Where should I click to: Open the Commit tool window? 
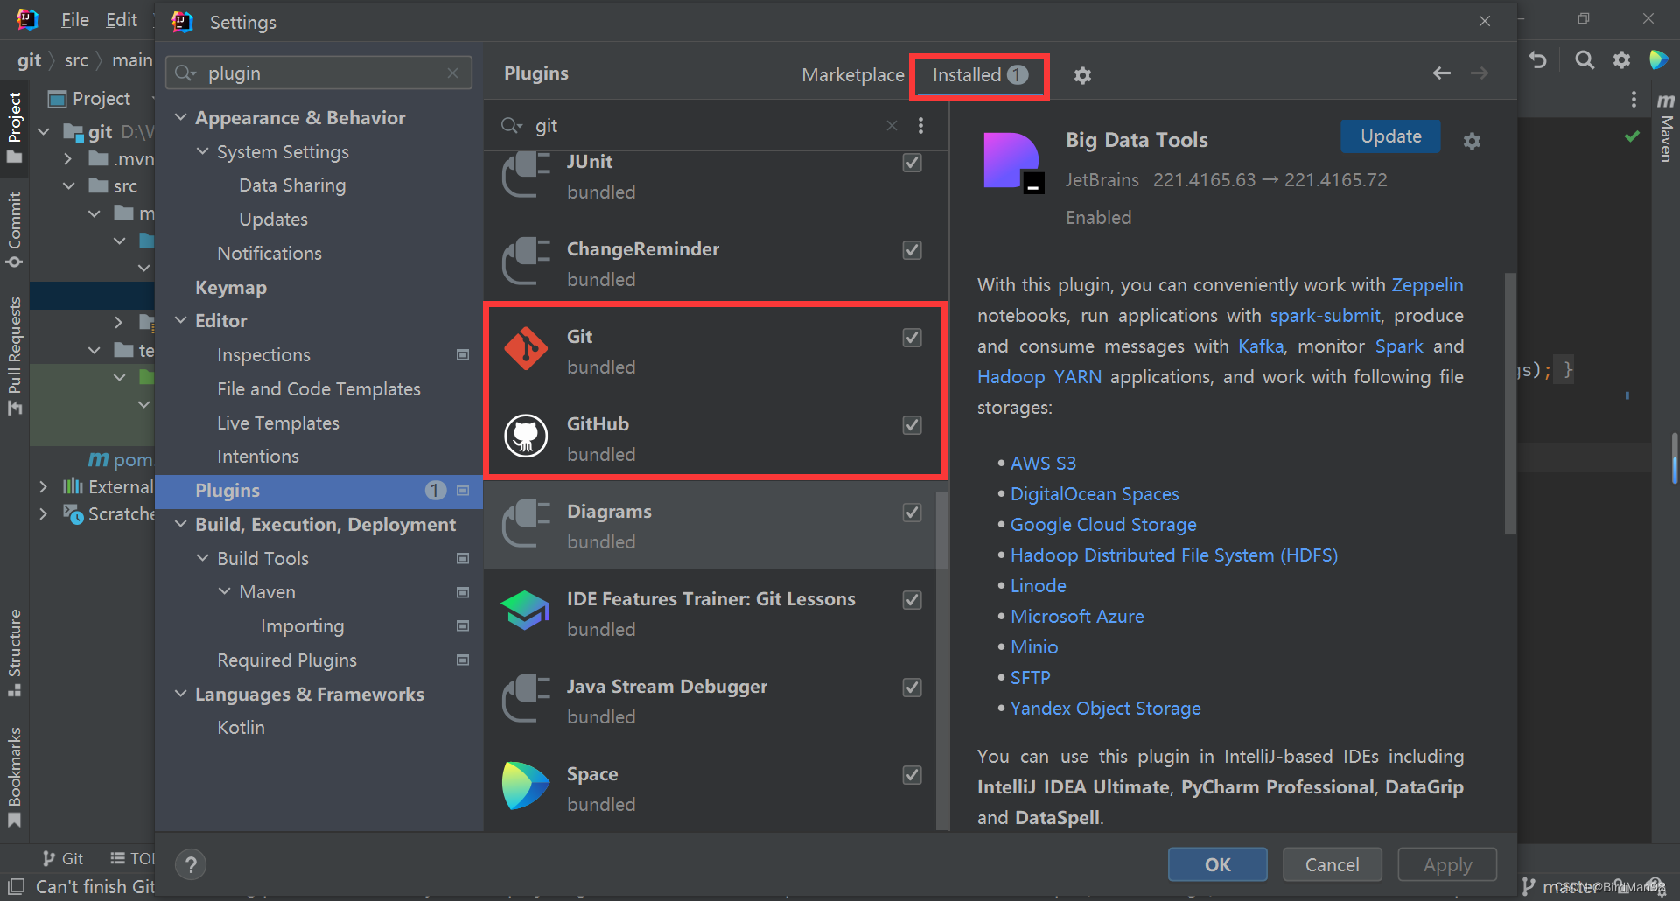pos(15,230)
